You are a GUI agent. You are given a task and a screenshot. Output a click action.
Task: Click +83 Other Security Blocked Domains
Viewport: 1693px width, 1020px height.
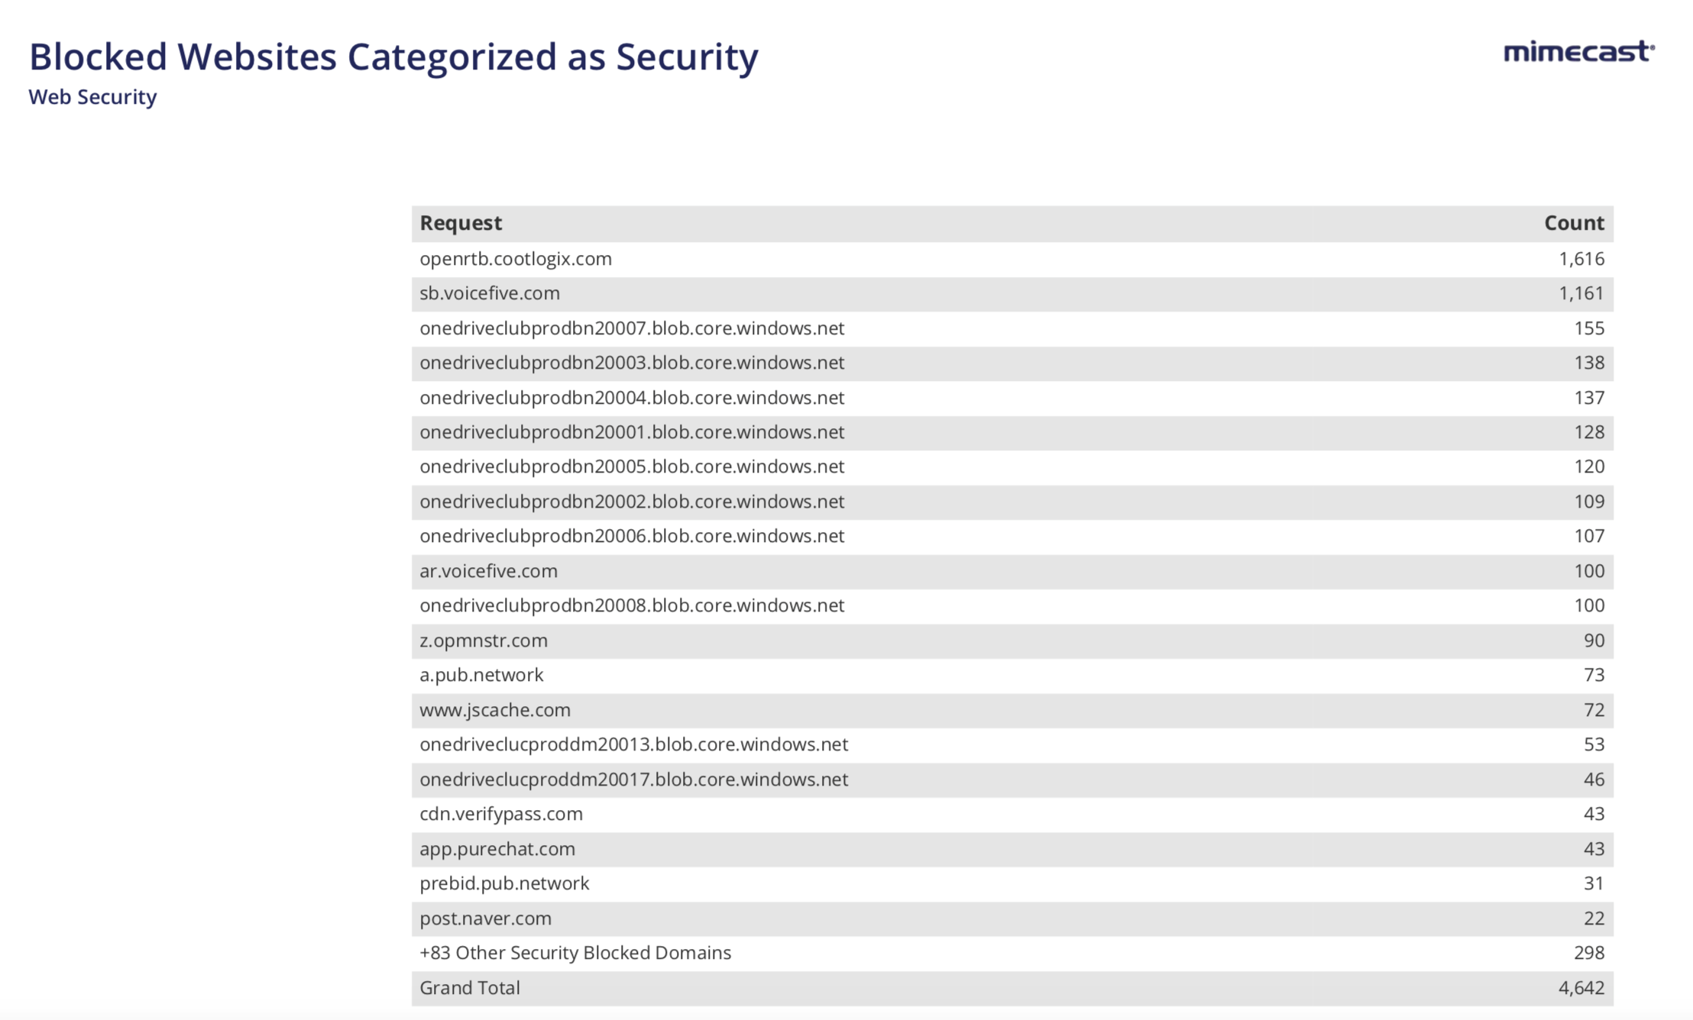(x=575, y=953)
